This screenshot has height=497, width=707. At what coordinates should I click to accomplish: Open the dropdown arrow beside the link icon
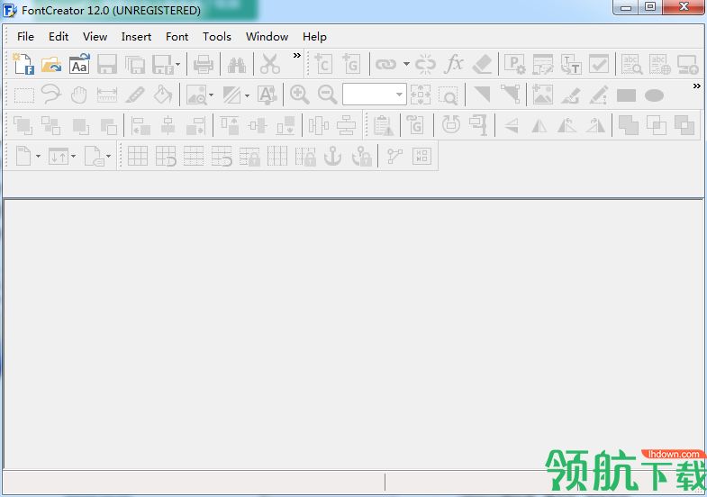click(406, 64)
